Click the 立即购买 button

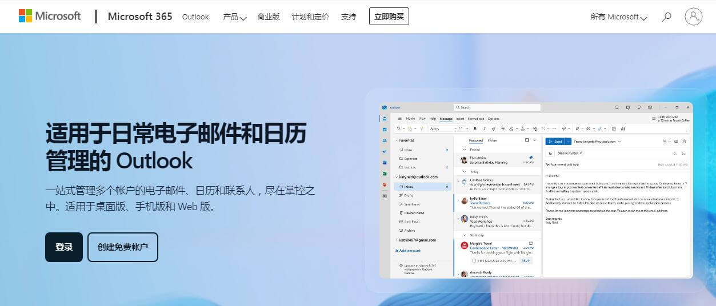(x=389, y=17)
